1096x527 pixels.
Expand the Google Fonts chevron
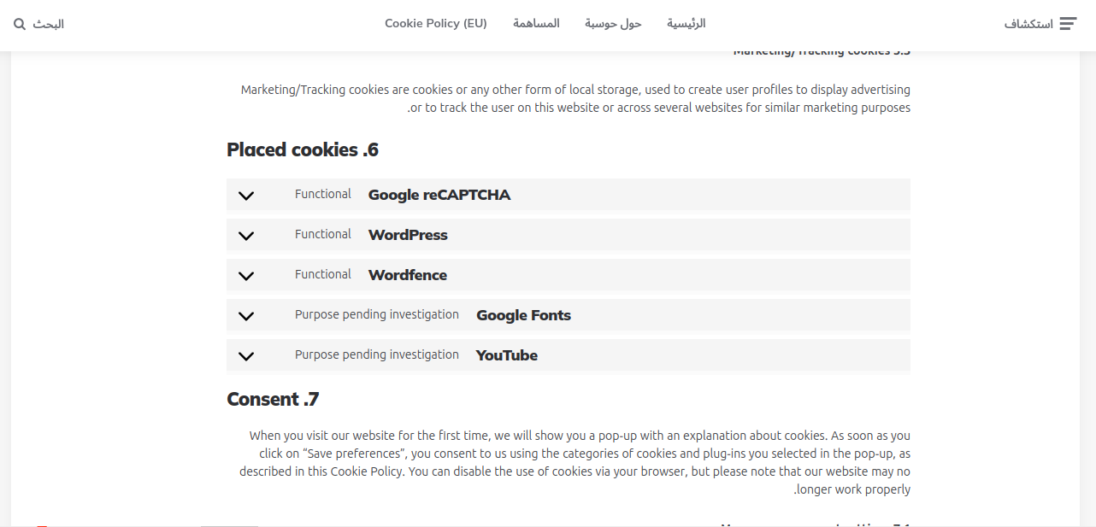pos(246,316)
